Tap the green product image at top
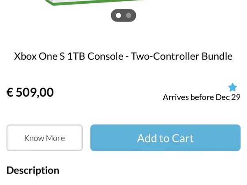 point(95,2)
